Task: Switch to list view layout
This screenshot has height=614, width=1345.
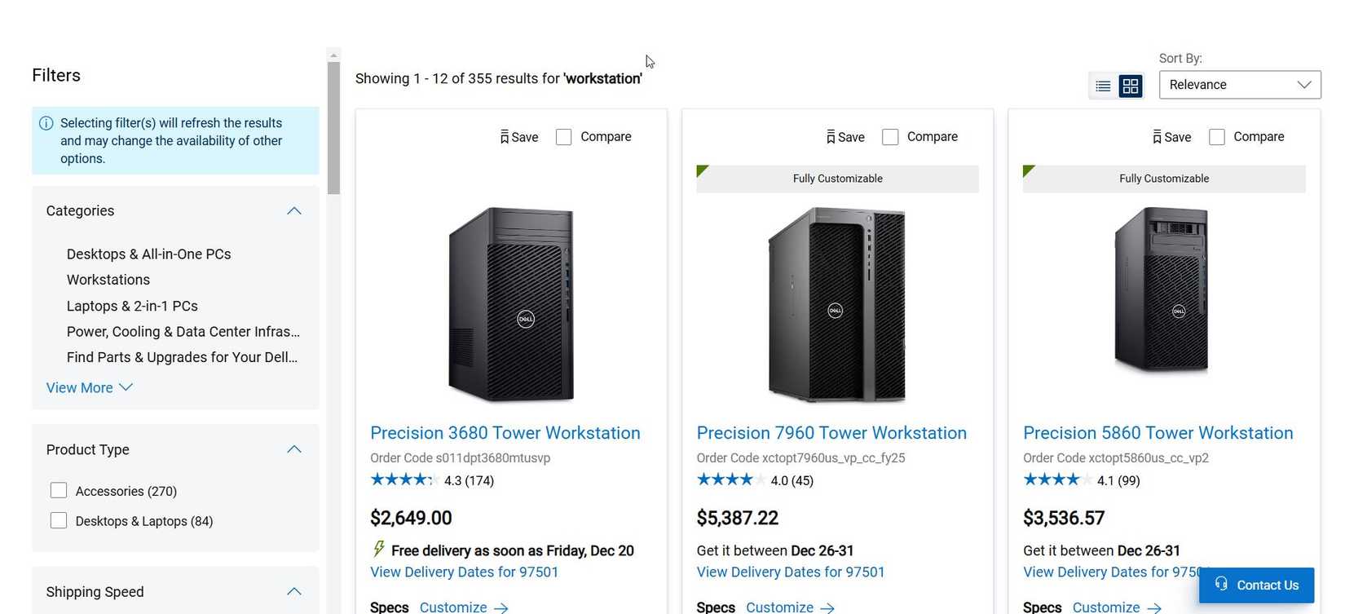Action: coord(1104,85)
